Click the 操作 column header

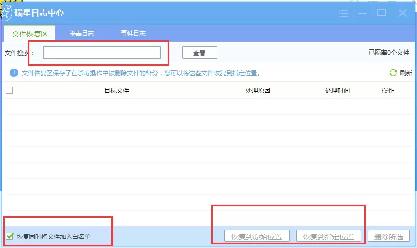[x=388, y=91]
